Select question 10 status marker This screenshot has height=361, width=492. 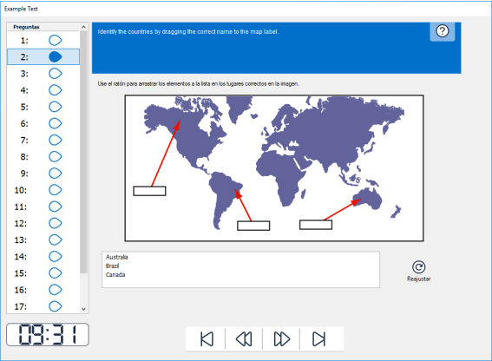[56, 190]
